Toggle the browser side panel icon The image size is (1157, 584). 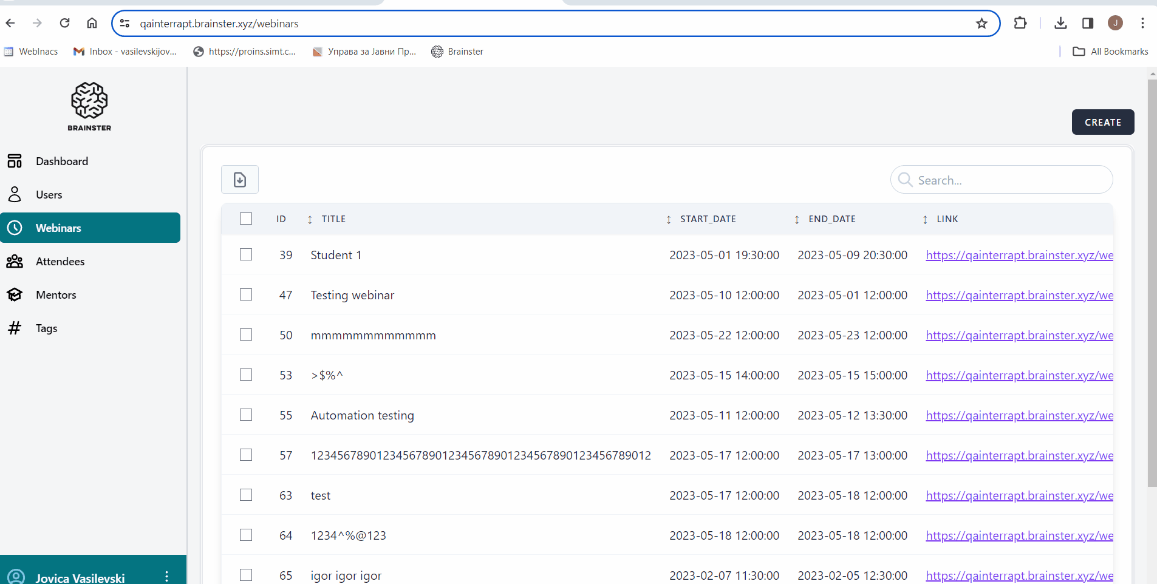[1088, 24]
